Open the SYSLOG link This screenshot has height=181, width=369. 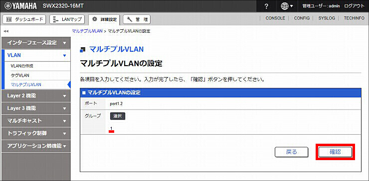tap(327, 18)
